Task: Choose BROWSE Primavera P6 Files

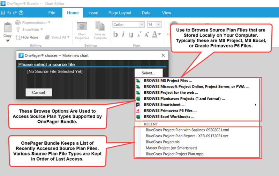Action: (197, 111)
